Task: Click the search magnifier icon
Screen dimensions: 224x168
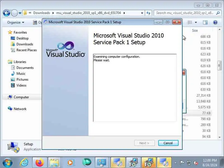Action: 218,13
